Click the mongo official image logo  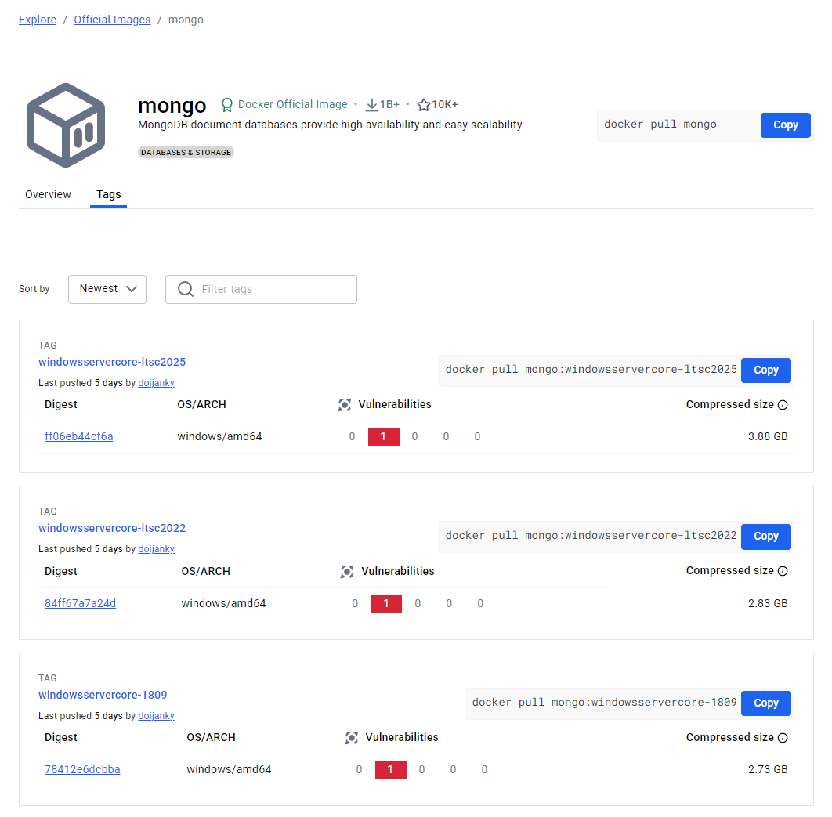[66, 124]
